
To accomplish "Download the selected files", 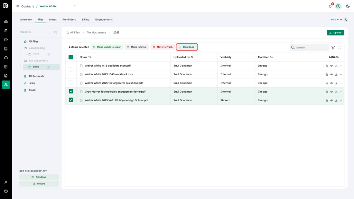I will click(x=187, y=47).
